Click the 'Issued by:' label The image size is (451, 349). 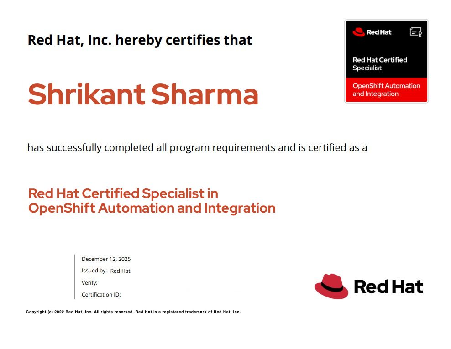pyautogui.click(x=94, y=271)
